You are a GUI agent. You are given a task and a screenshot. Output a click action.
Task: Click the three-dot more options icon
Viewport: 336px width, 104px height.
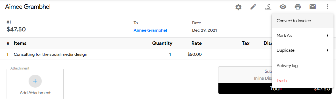tap(327, 7)
